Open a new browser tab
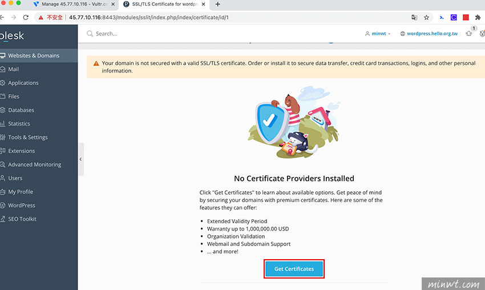The height and width of the screenshot is (290, 485). click(218, 5)
